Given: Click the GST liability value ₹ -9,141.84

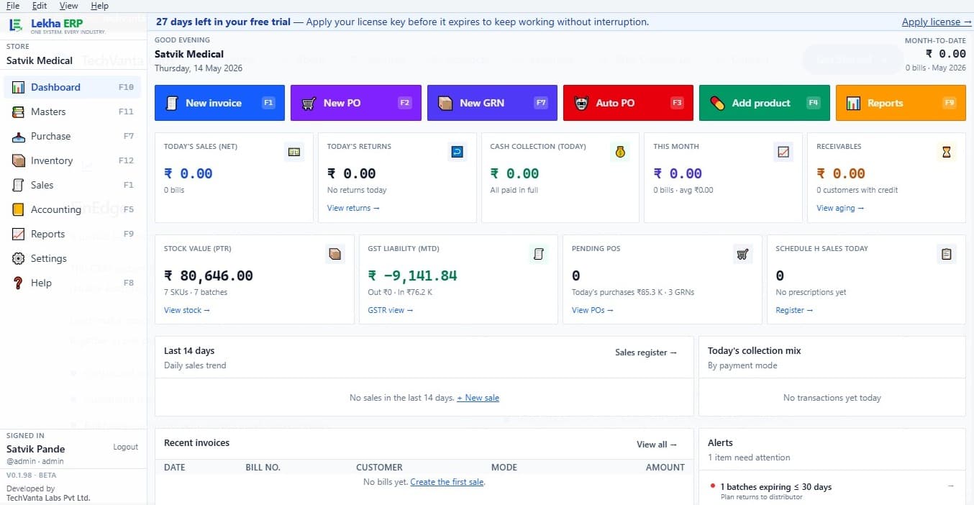Looking at the screenshot, I should coord(412,276).
